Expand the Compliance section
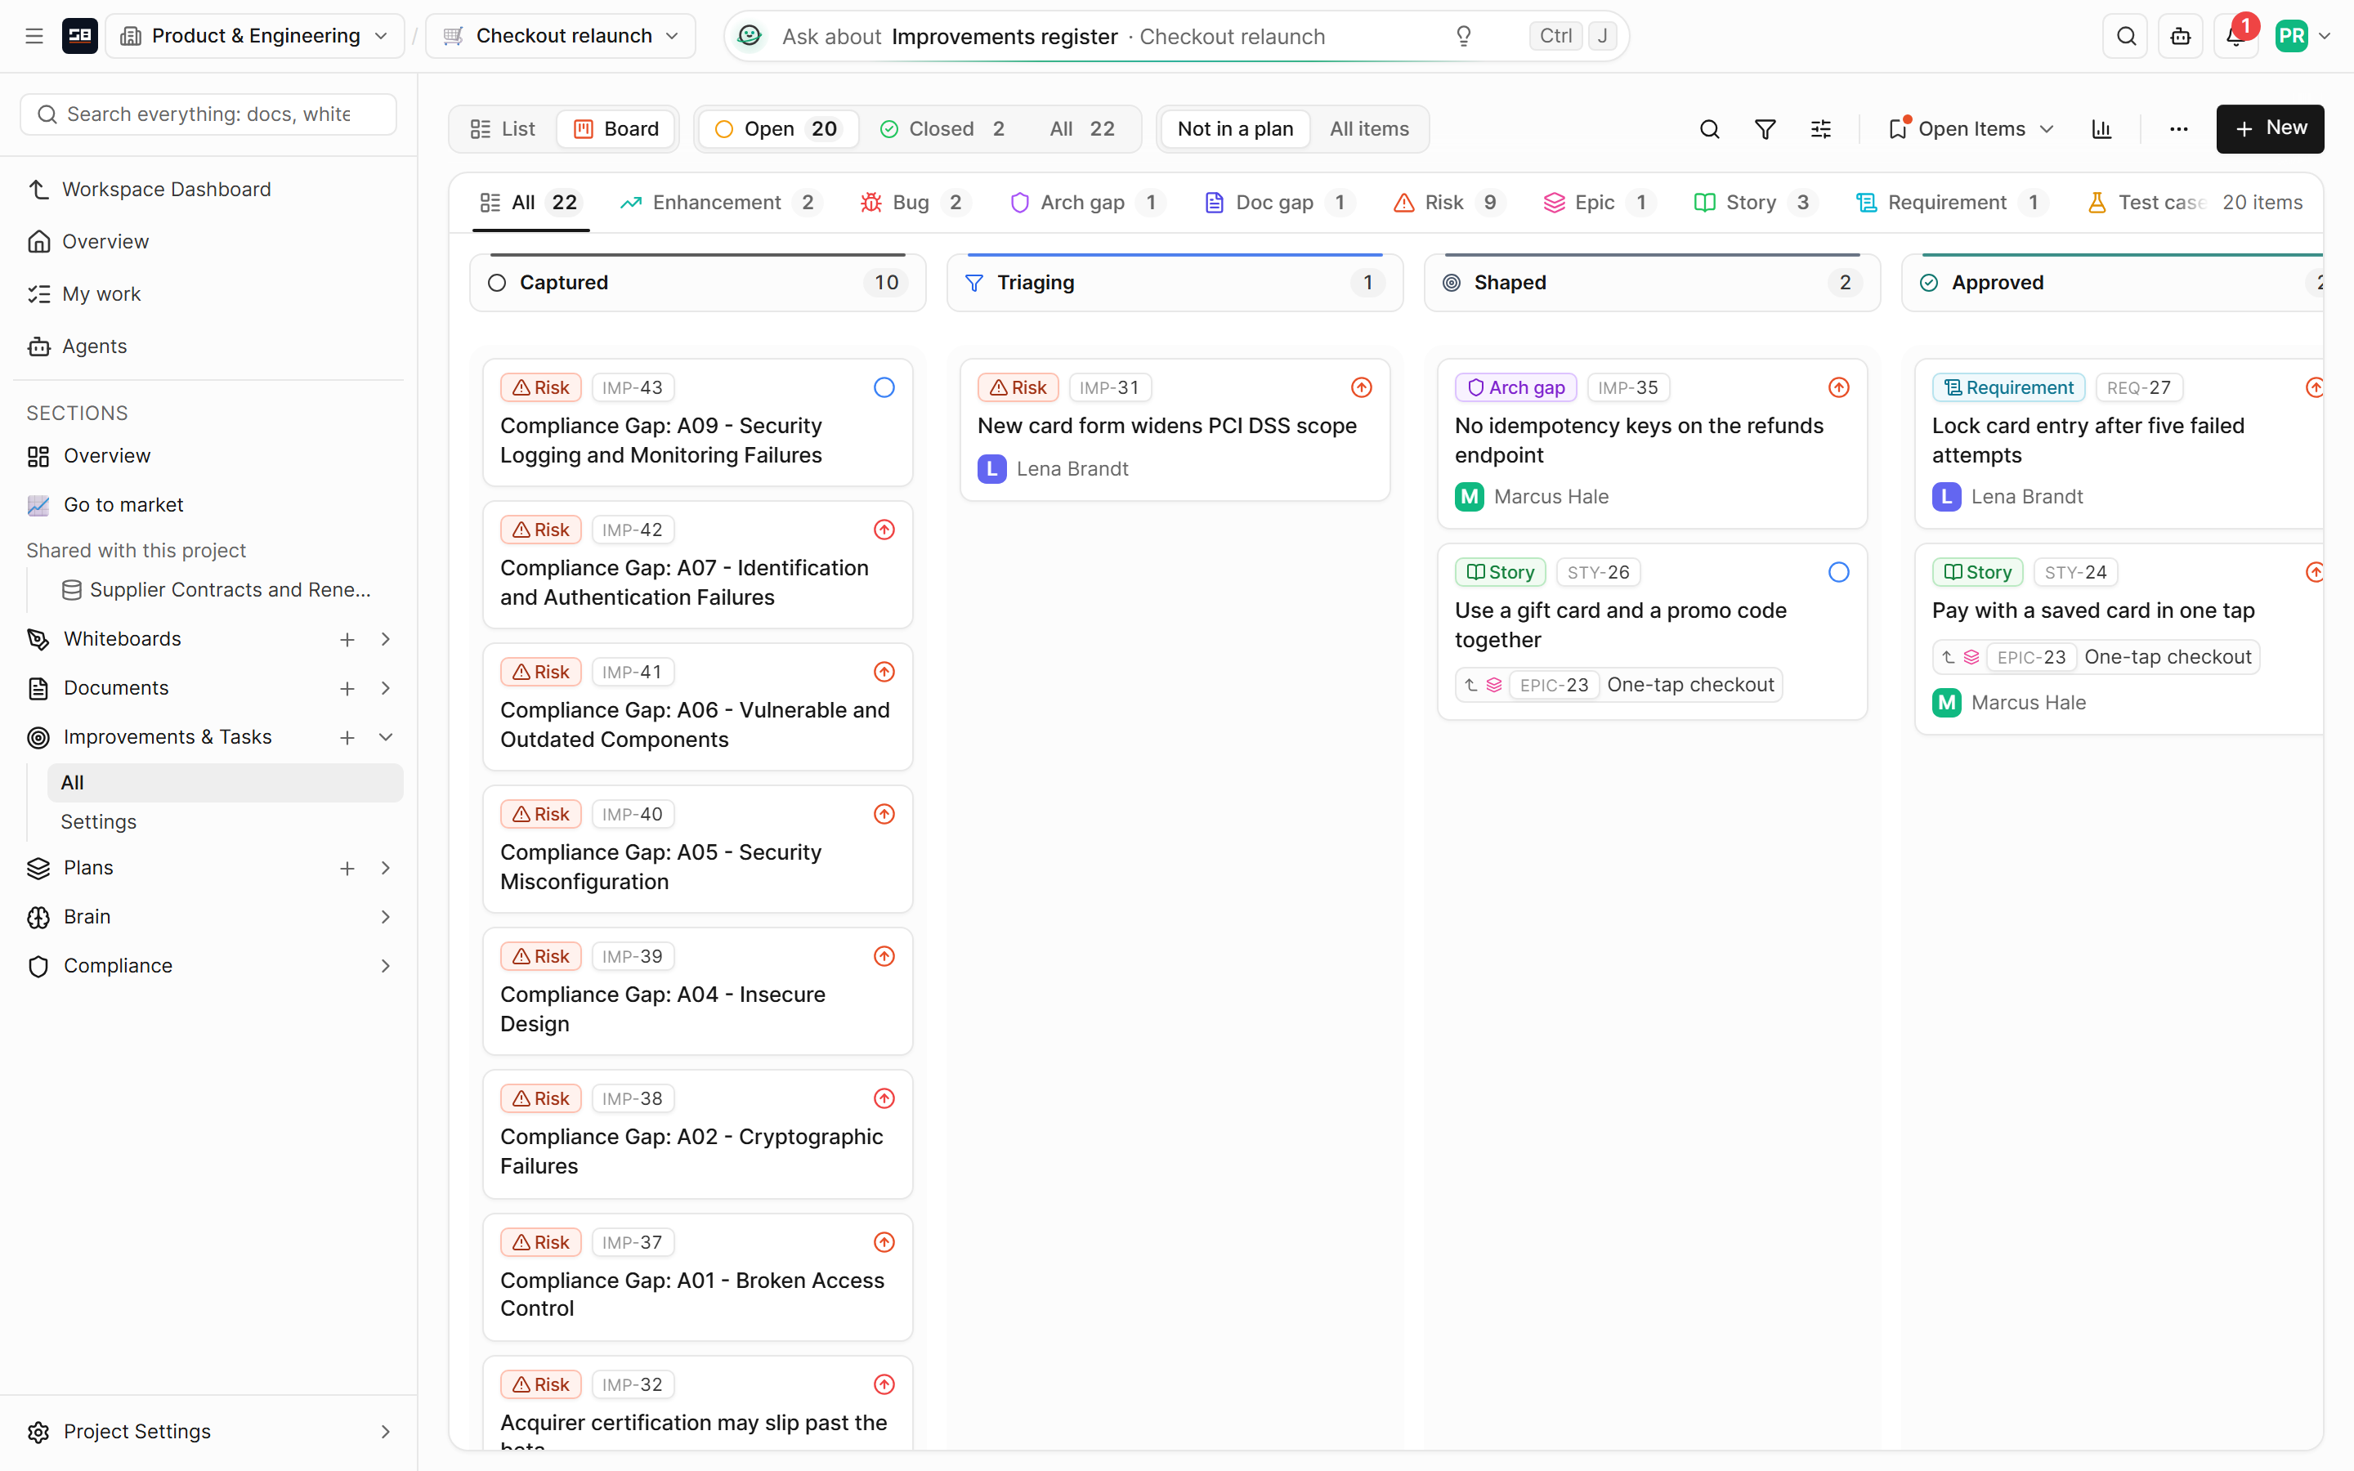The image size is (2354, 1471). pos(385,966)
